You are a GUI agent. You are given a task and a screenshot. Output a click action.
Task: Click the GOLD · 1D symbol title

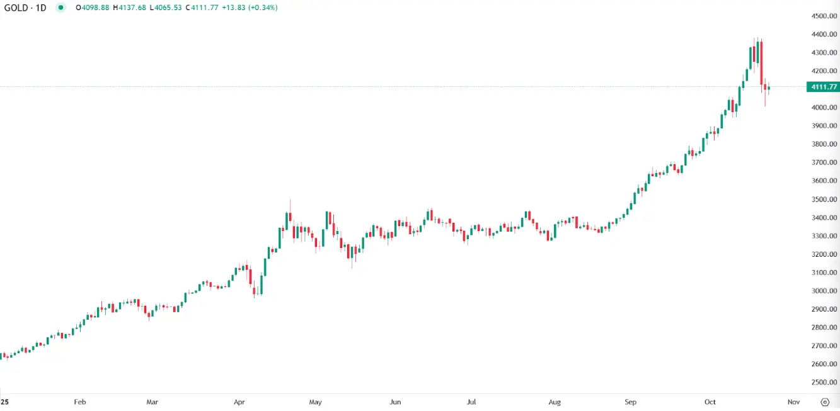(25, 8)
